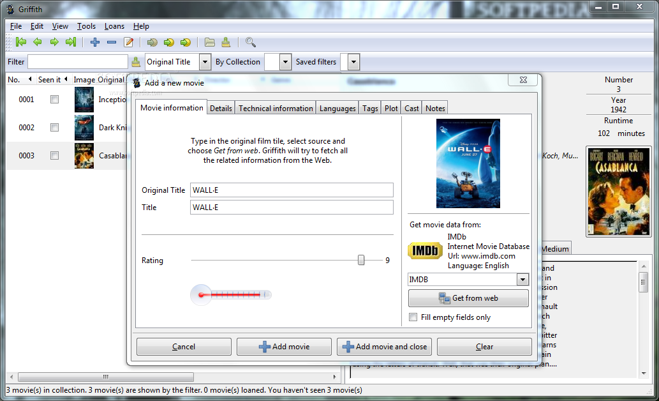Switch to the Notes tab
659x401 pixels.
click(x=435, y=108)
